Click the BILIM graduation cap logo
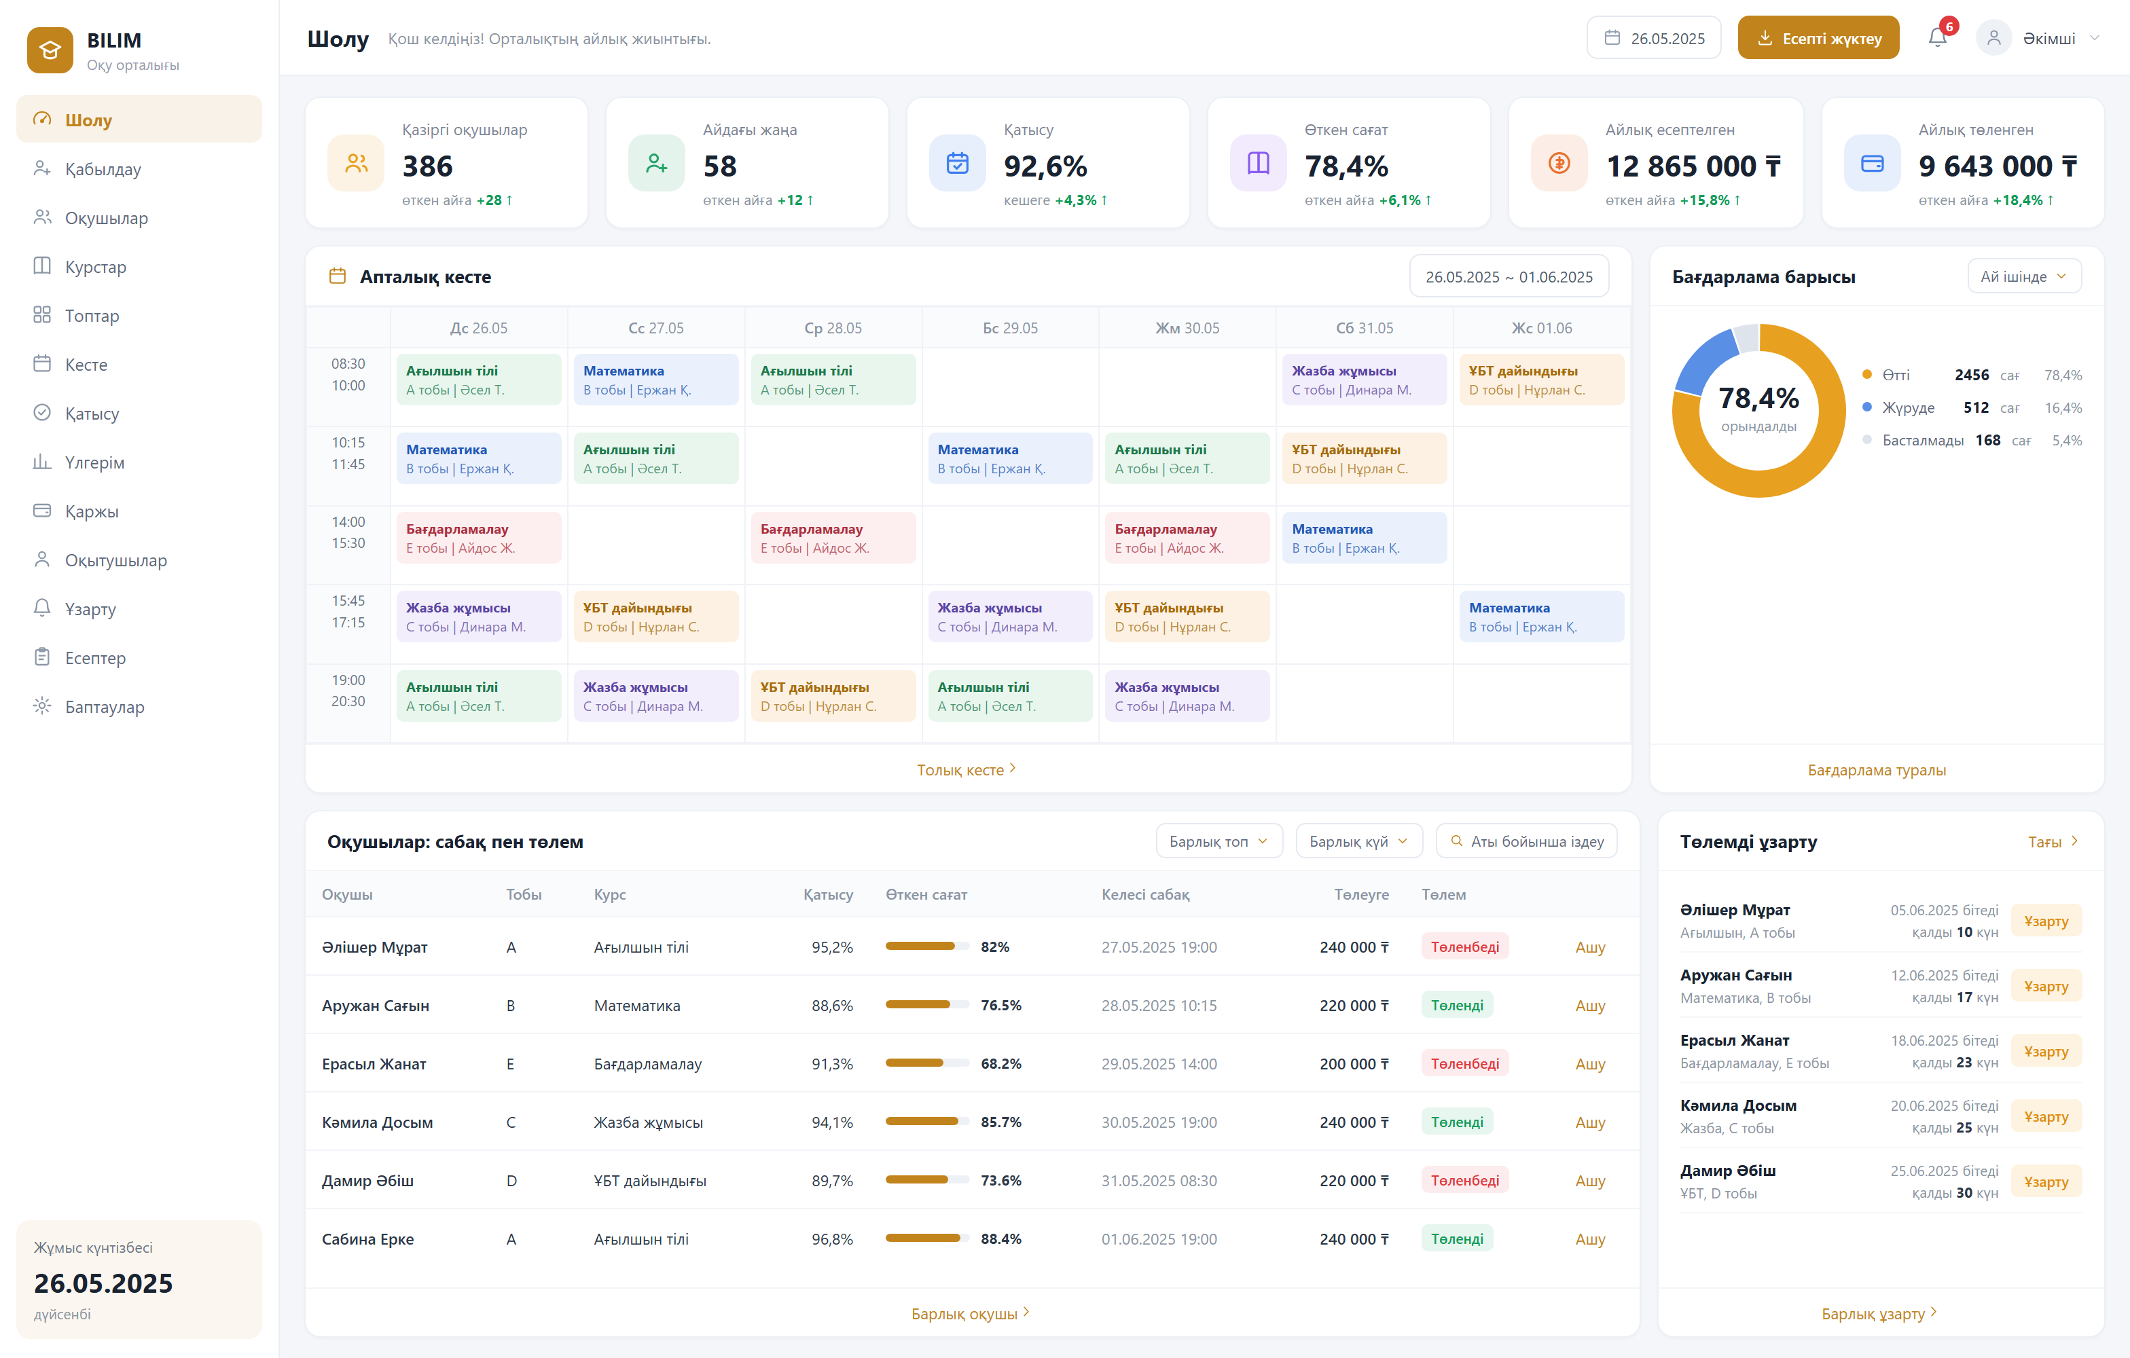This screenshot has height=1358, width=2130. point(50,50)
